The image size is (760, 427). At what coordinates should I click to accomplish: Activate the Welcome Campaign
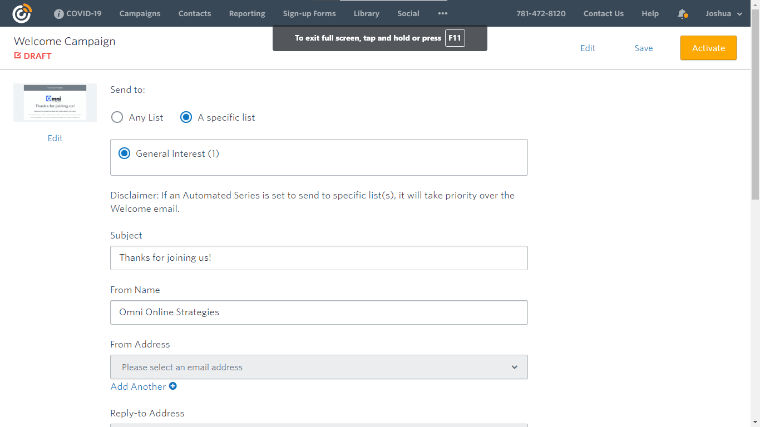708,48
